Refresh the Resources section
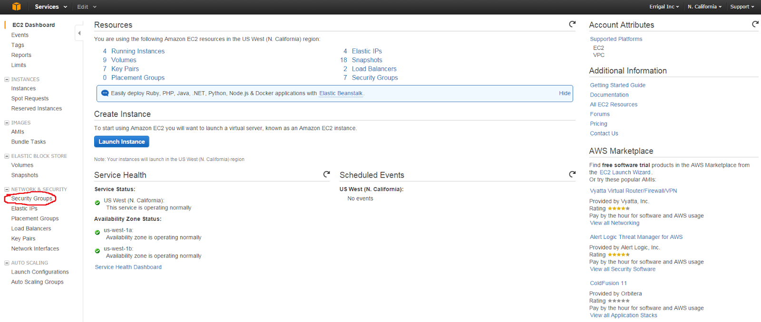The image size is (761, 322). [572, 24]
